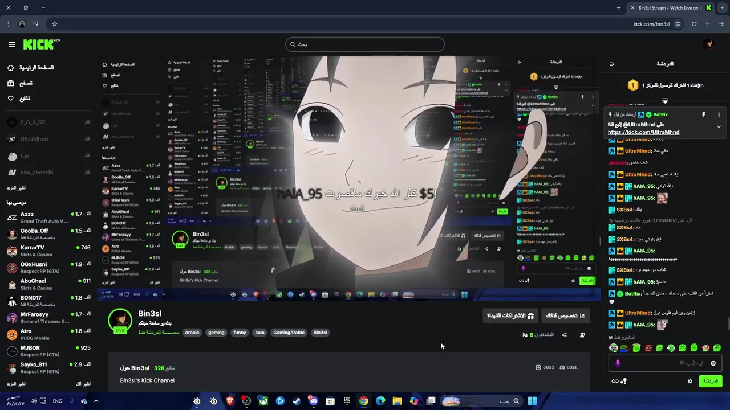Image resolution: width=730 pixels, height=410 pixels.
Task: Open recommended channel BOND17
Action: pyautogui.click(x=48, y=301)
